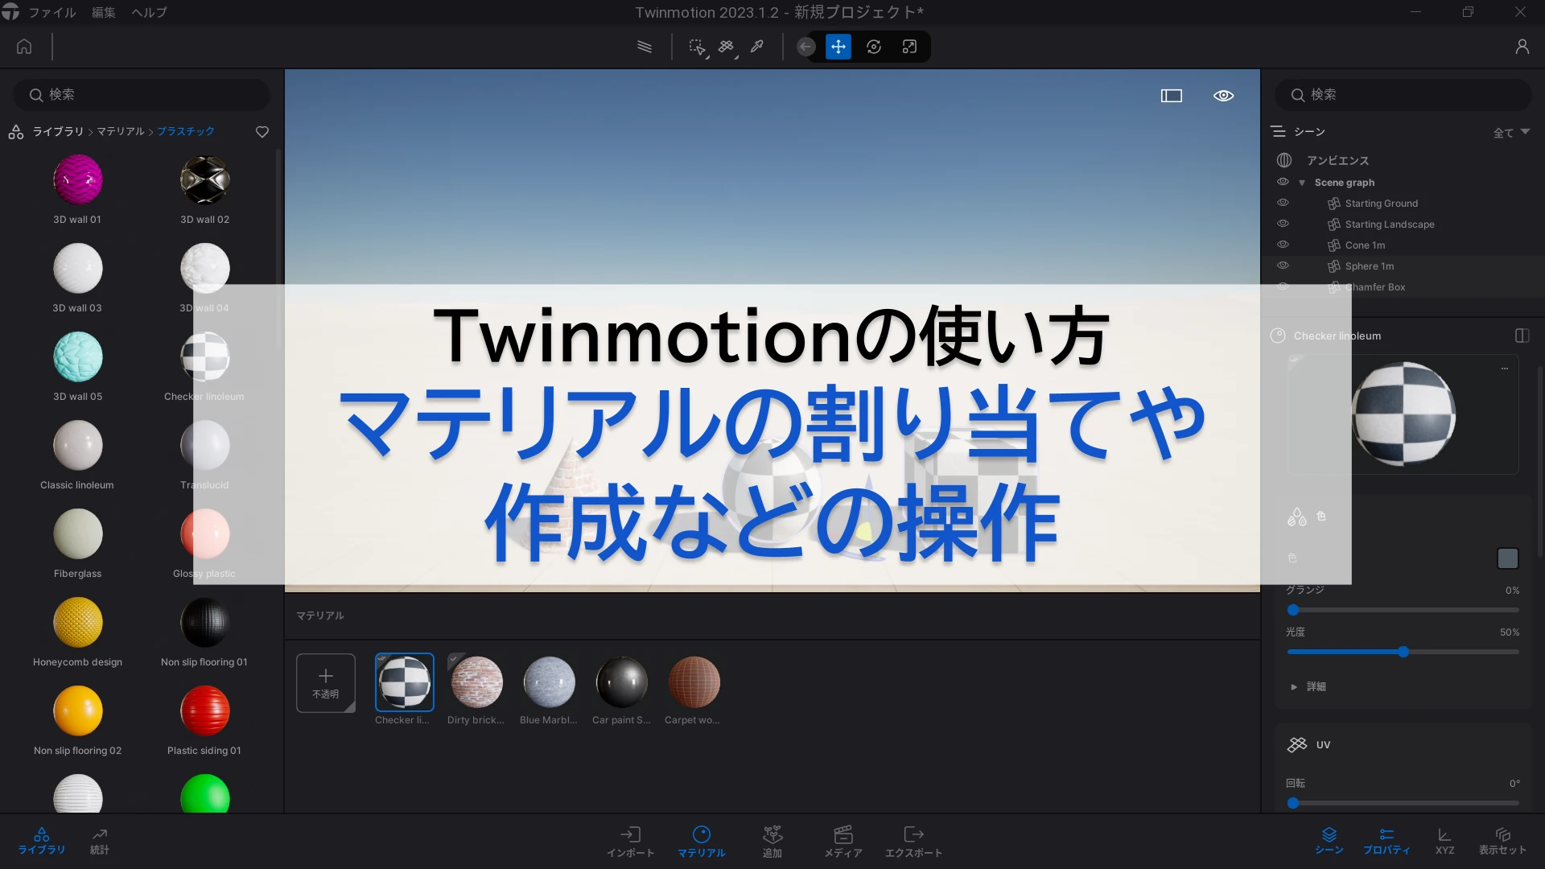This screenshot has height=869, width=1545.
Task: Open the viewport eye view settings
Action: (x=1224, y=96)
